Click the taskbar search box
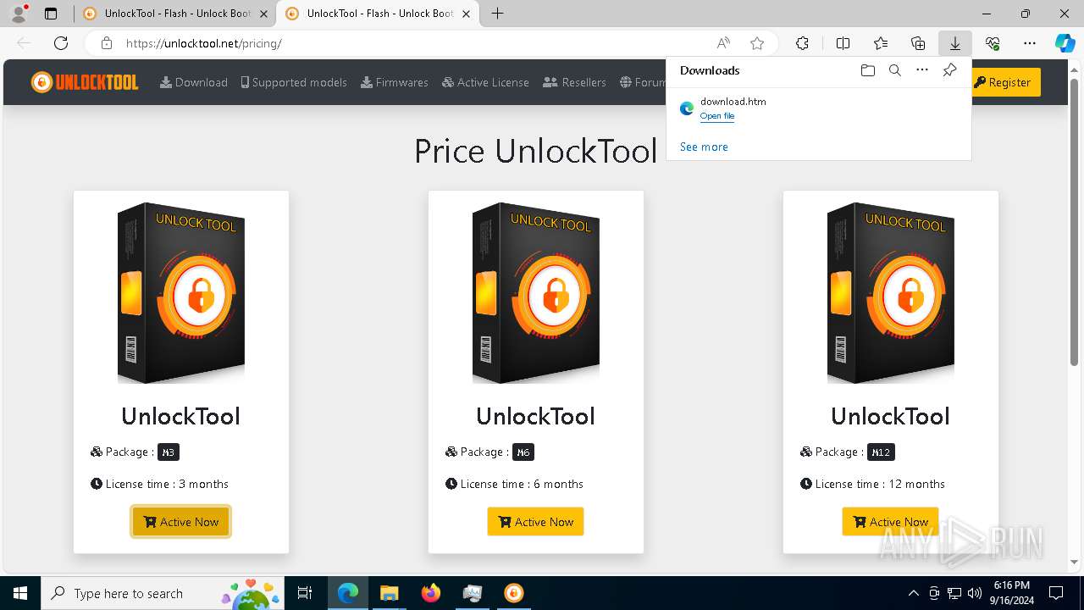This screenshot has width=1084, height=610. [163, 593]
